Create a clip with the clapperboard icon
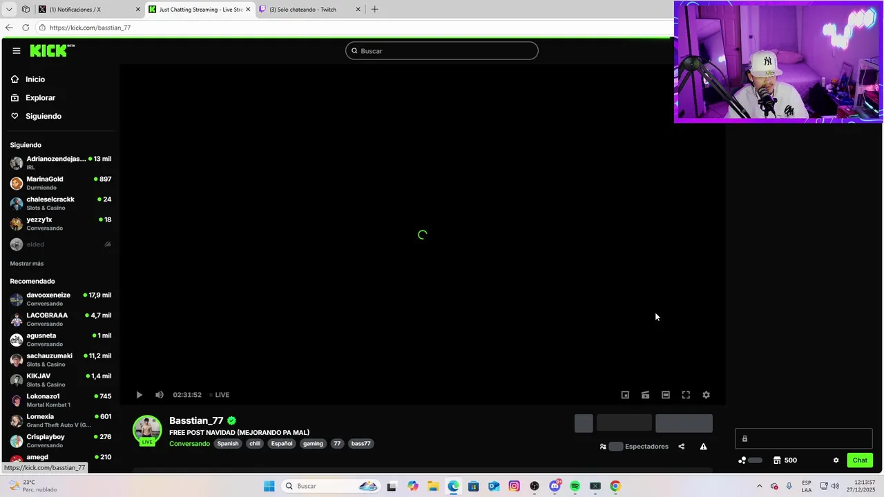The width and height of the screenshot is (884, 497). coord(645,395)
